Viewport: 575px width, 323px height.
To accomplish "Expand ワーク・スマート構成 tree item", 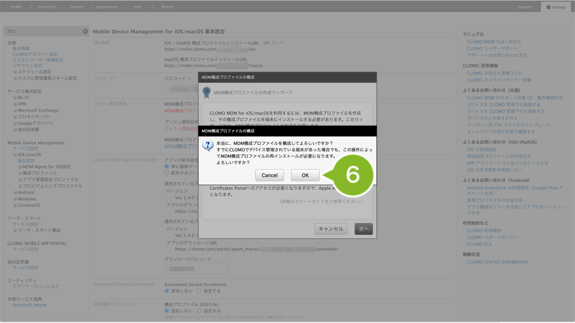I will (15, 230).
